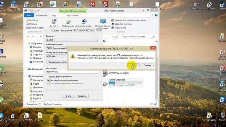Open Google Диск in the navigation pane
226x127 pixels.
tap(36, 51)
